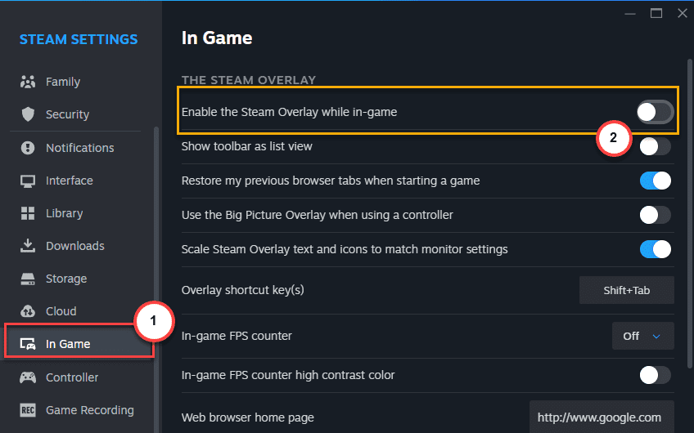Expand the In-game FPS counter dropdown
This screenshot has width=694, height=433.
click(642, 336)
